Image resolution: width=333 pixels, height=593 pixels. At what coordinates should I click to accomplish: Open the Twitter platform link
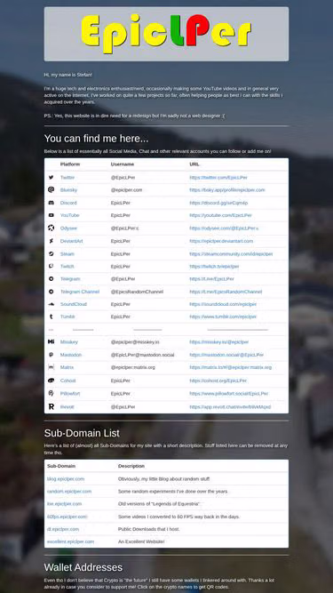tap(67, 178)
